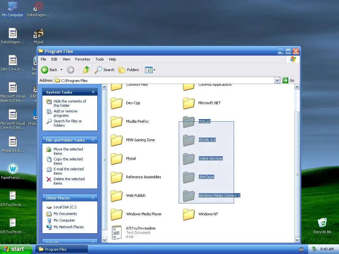Click Hide the contents of this folder
Viewport: 339px width, 254px height.
coord(70,103)
